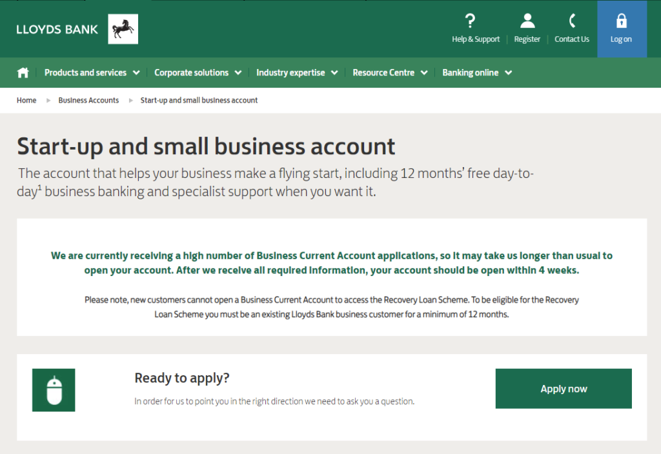The height and width of the screenshot is (454, 661).
Task: Click the Lloyds Bank text wordmark
Action: point(57,29)
